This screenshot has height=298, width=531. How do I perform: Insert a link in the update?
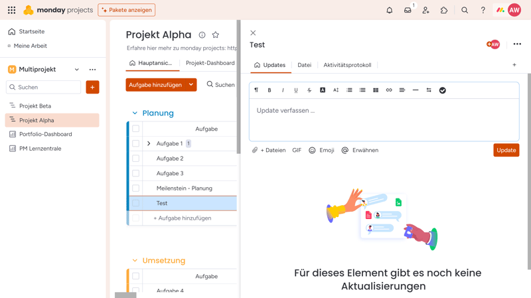[389, 90]
